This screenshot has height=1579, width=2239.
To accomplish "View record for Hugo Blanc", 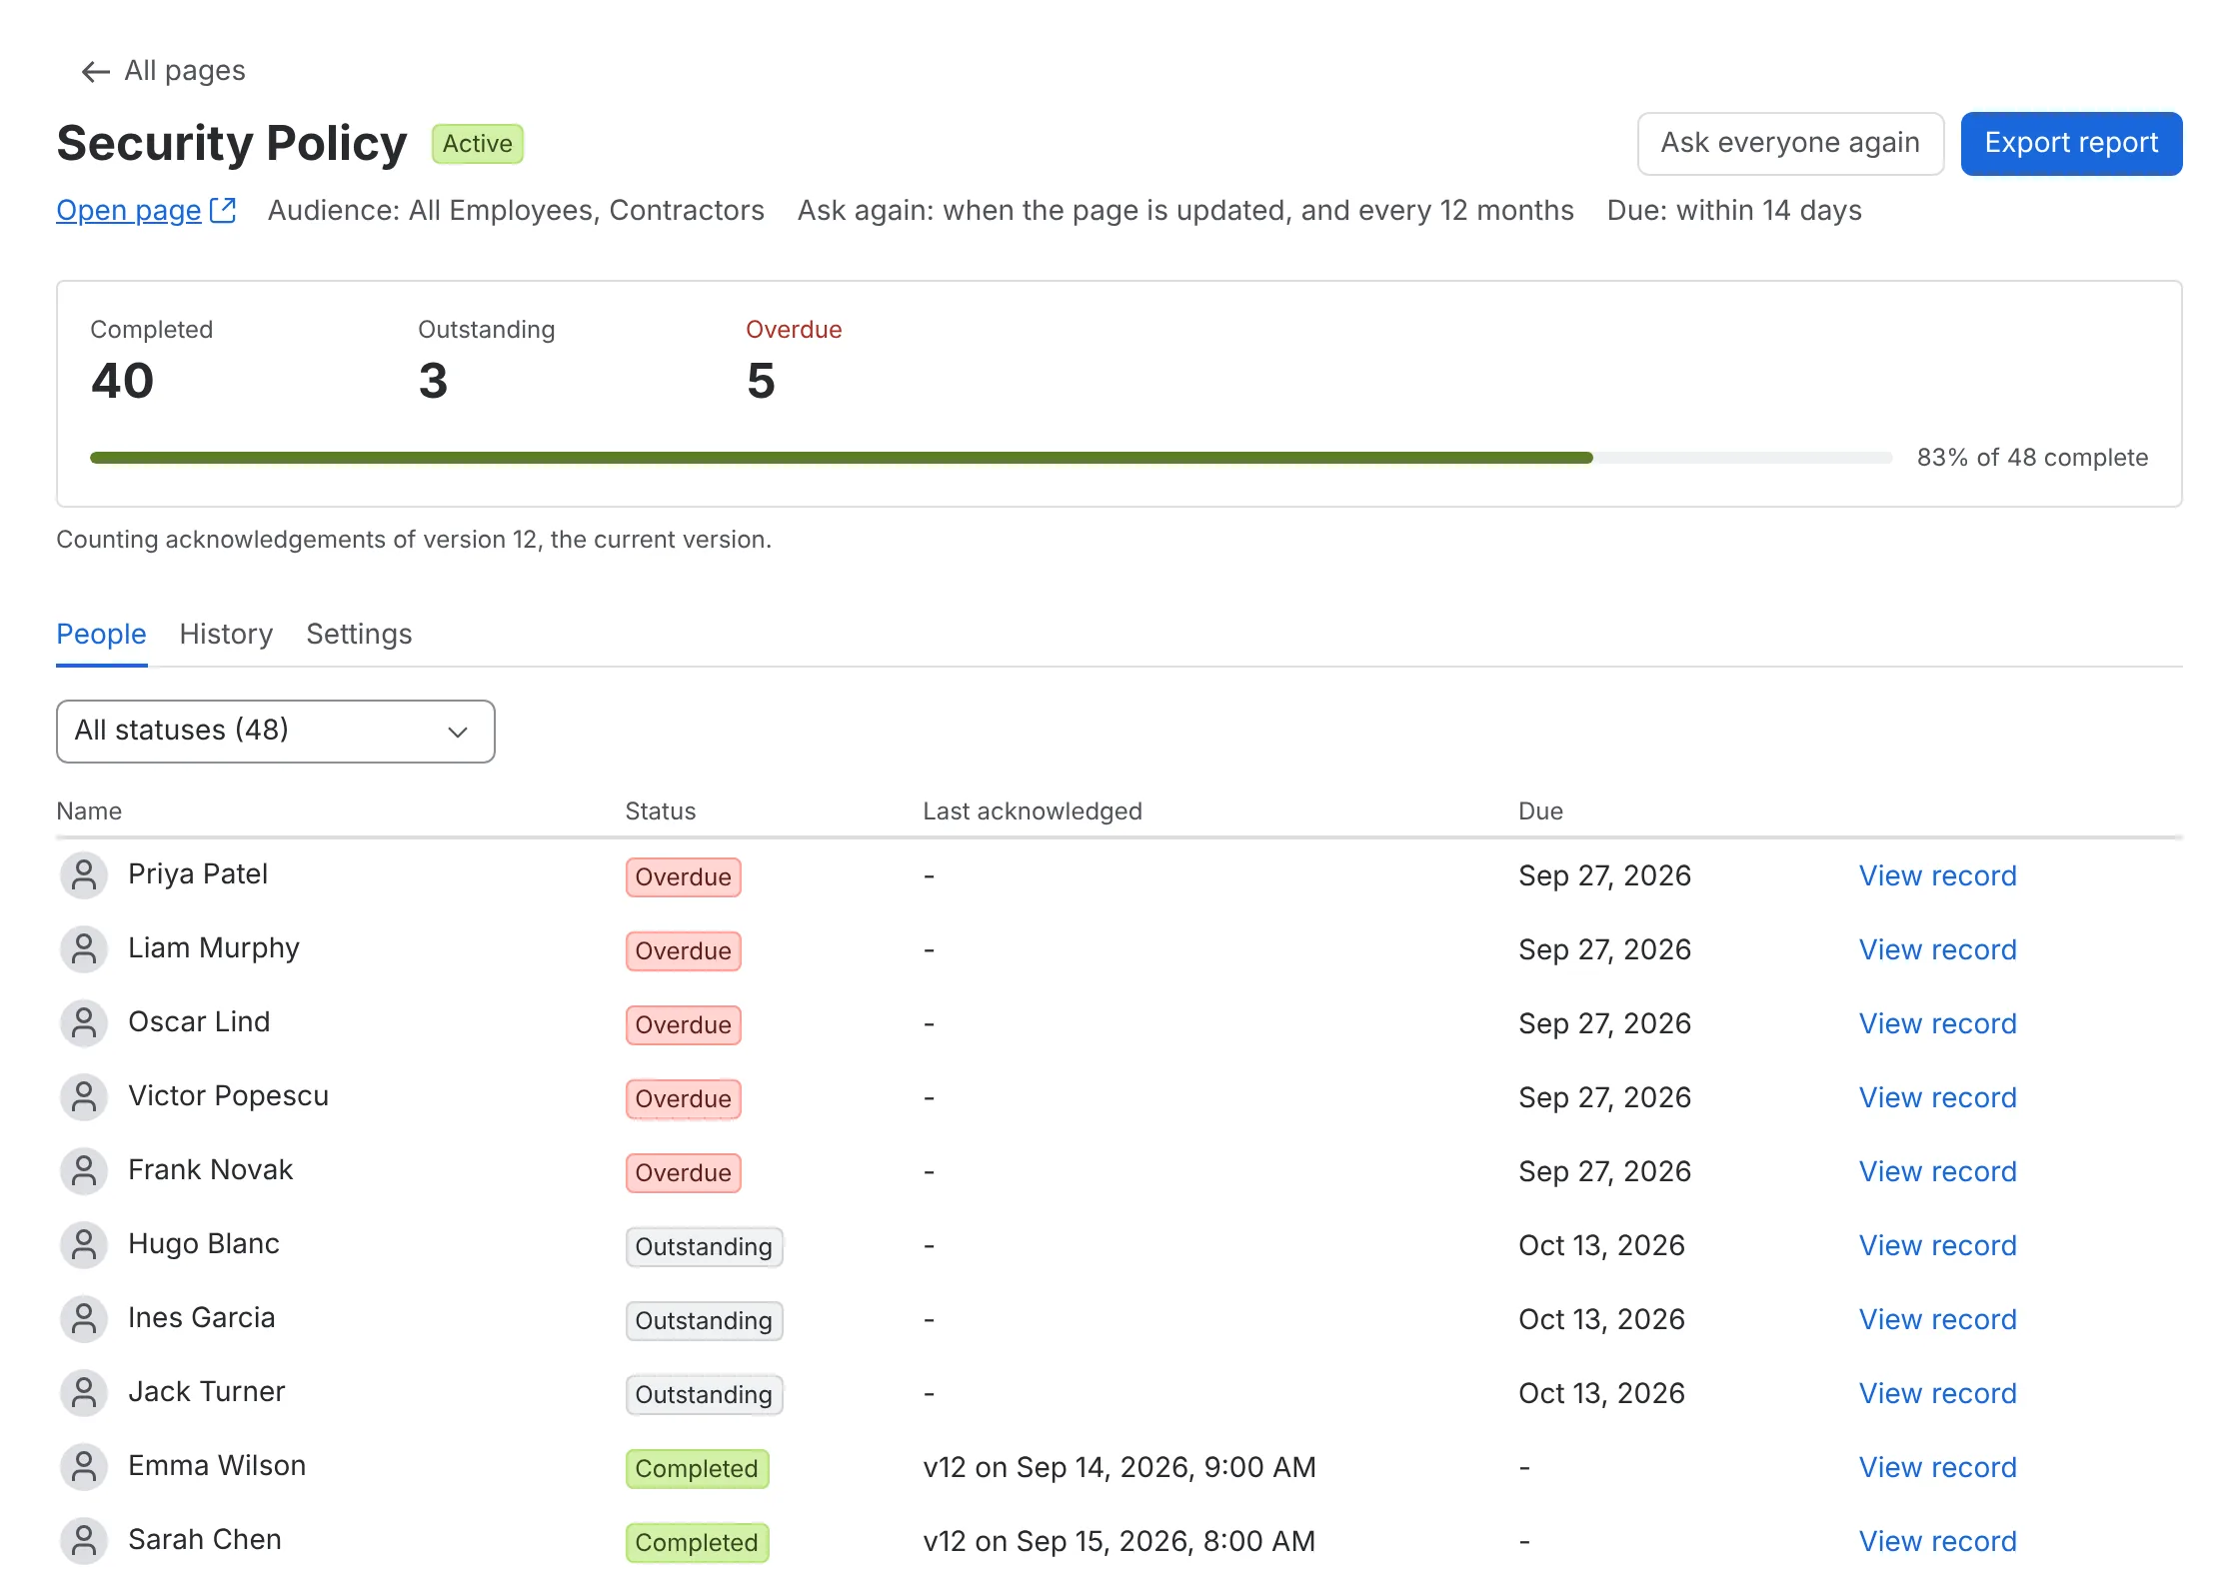I will 1937,1245.
